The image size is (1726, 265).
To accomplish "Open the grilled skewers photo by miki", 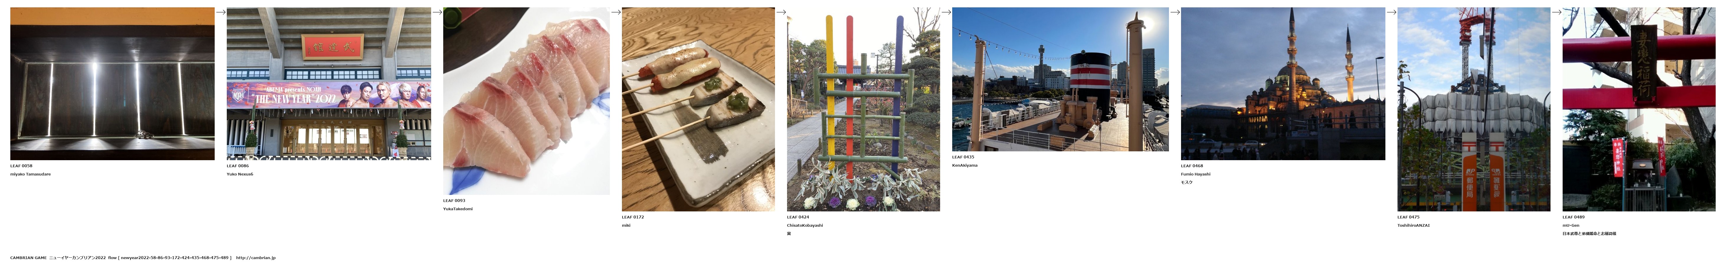I will [x=698, y=109].
